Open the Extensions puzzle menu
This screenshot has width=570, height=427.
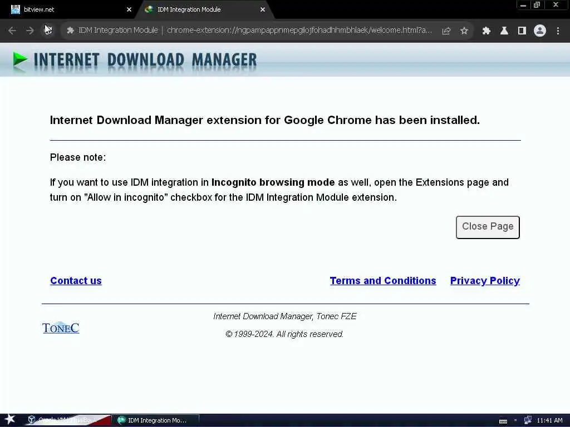coord(486,31)
